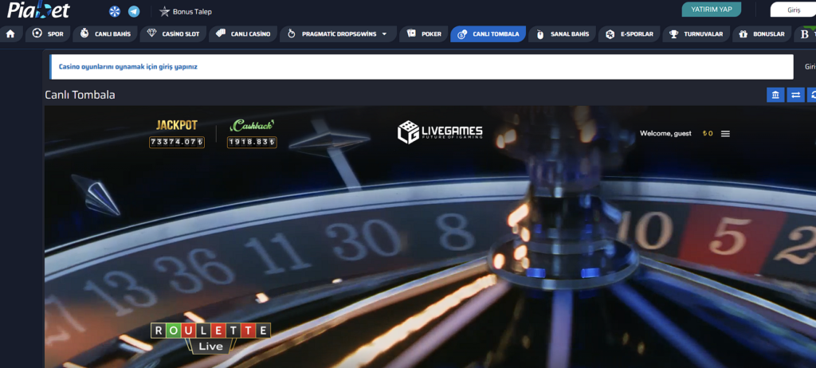Screen dimensions: 816x368
Task: Open the Telegram channel icon
Action: 133,12
